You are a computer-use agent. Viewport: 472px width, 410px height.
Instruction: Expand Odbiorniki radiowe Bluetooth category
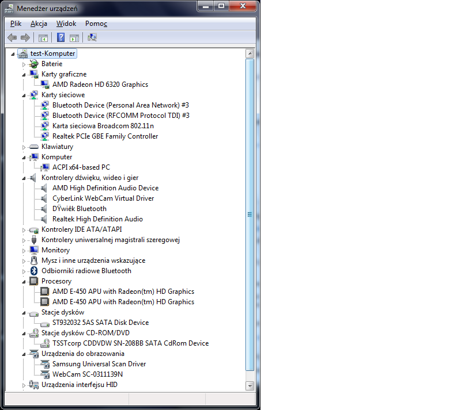point(24,271)
